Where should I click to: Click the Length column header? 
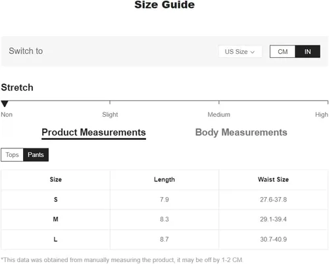point(164,179)
